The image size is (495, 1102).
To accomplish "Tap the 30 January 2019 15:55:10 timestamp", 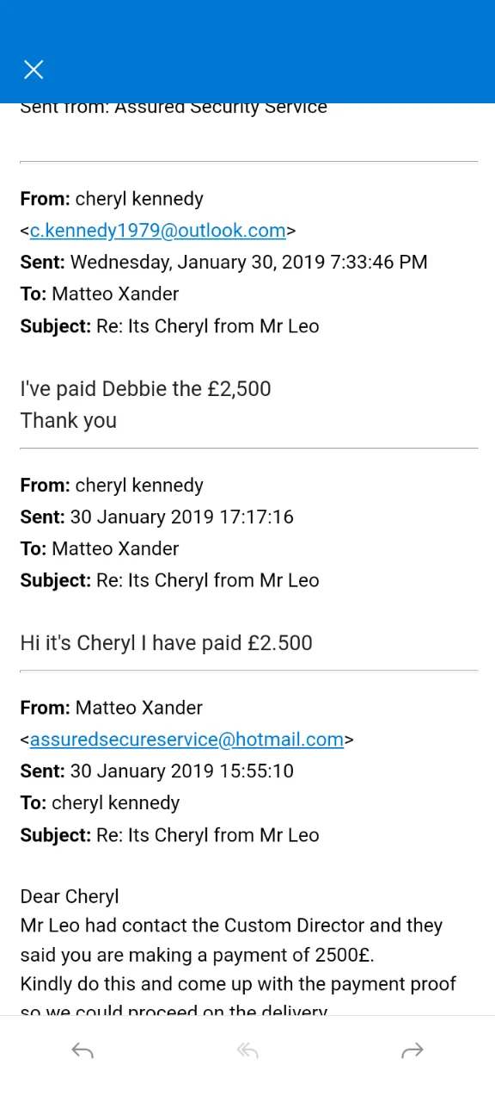I will [x=182, y=771].
